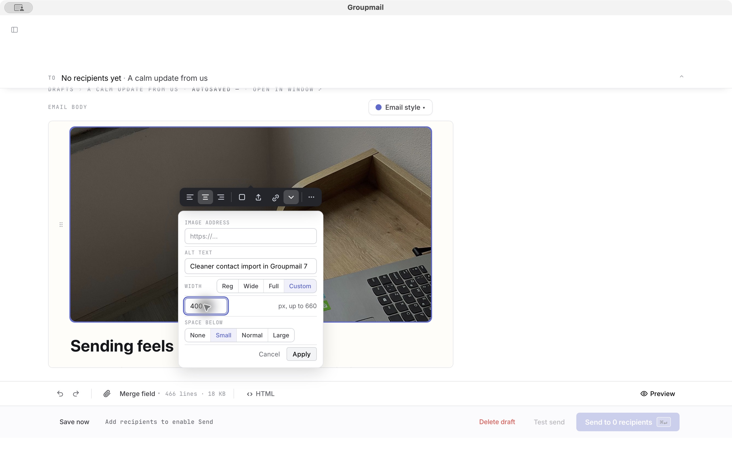Click the custom width 400 field
The image size is (732, 464).
206,306
